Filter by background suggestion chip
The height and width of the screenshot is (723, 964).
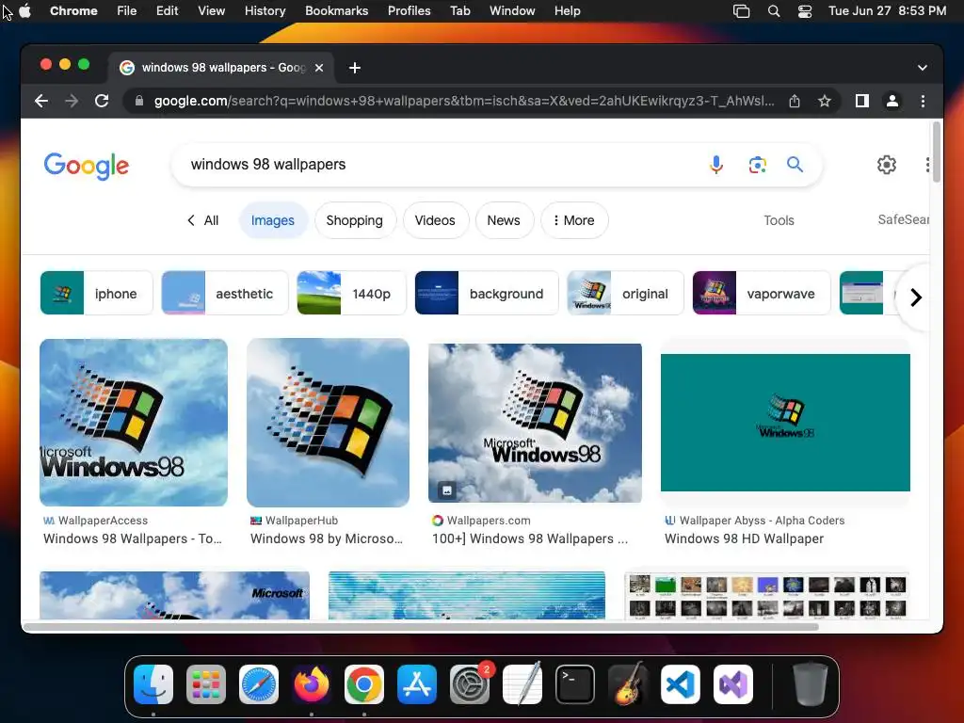click(x=487, y=294)
